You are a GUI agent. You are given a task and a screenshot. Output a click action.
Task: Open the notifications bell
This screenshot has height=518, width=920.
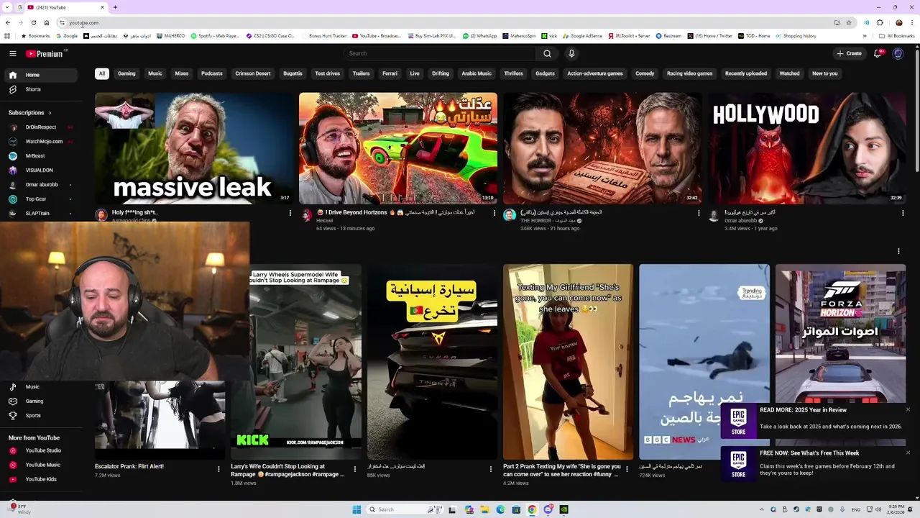[x=878, y=53]
